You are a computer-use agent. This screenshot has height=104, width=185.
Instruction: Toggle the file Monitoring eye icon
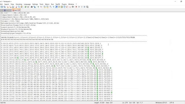[x=73, y=7]
